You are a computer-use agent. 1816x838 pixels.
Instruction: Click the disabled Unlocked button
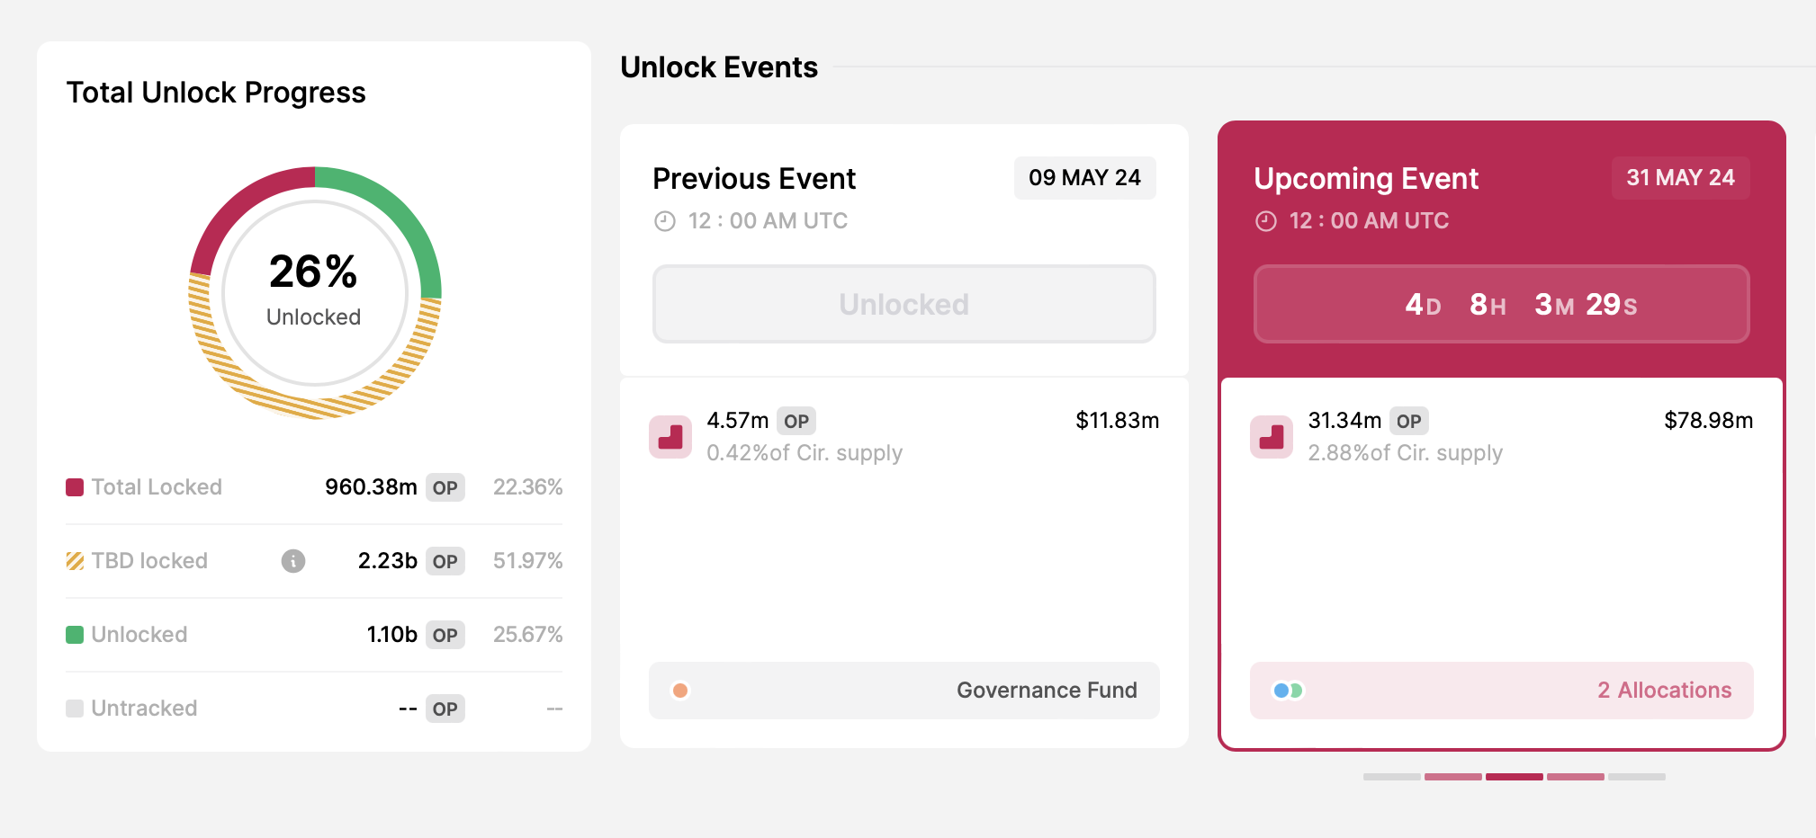click(x=904, y=304)
